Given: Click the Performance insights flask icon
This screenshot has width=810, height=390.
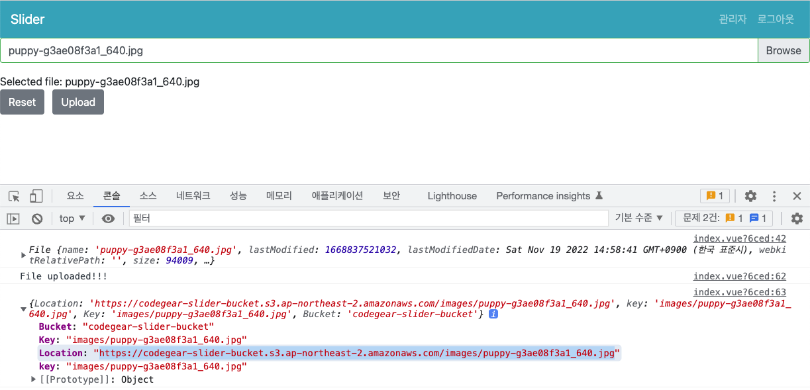Looking at the screenshot, I should click(599, 196).
